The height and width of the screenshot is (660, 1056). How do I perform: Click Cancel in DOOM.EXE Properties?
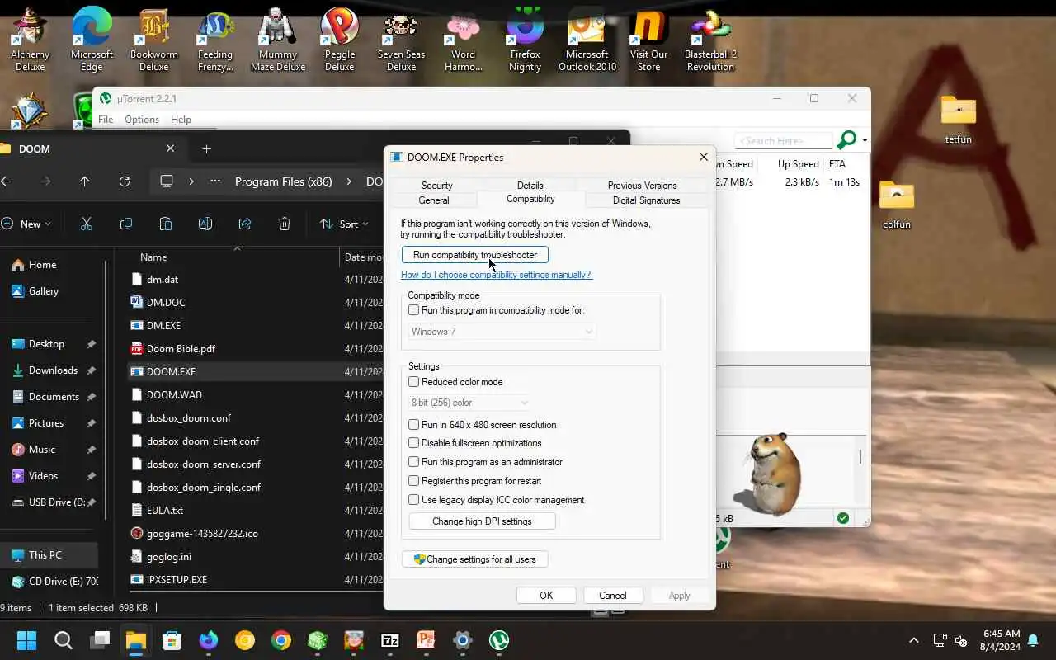[x=613, y=596]
